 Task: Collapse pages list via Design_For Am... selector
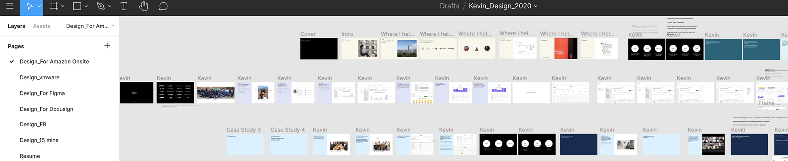coord(90,26)
